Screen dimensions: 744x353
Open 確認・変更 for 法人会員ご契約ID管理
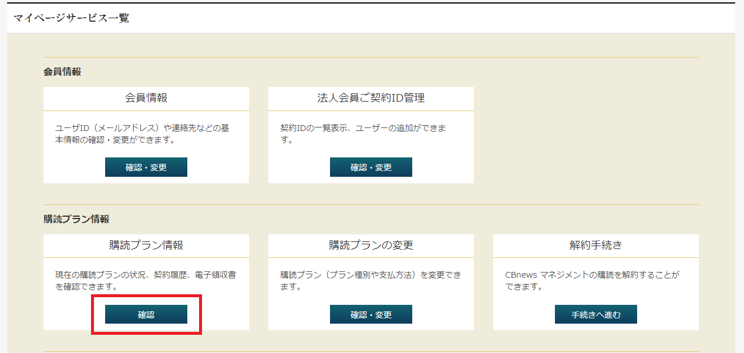(371, 167)
